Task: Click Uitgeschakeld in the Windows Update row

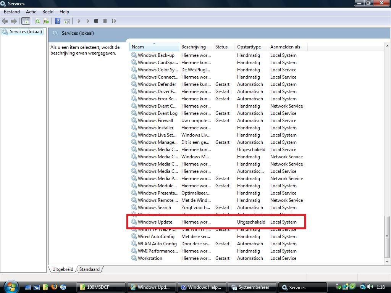Action: 251,222
